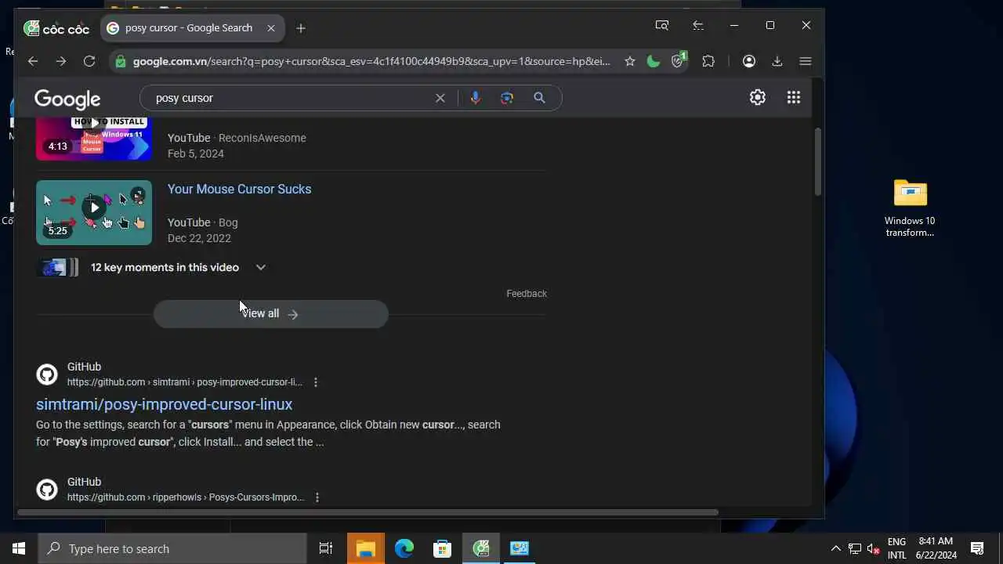Open the last taskbar app icon

pyautogui.click(x=520, y=548)
